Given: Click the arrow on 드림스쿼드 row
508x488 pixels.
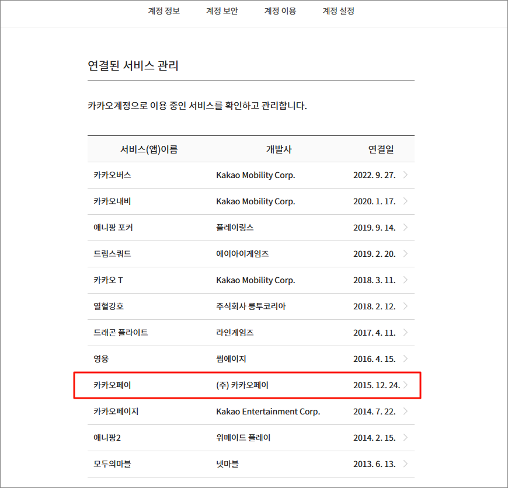Looking at the screenshot, I should coord(406,254).
